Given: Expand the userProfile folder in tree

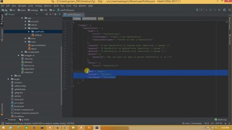Looking at the screenshot, I should point(29,31).
